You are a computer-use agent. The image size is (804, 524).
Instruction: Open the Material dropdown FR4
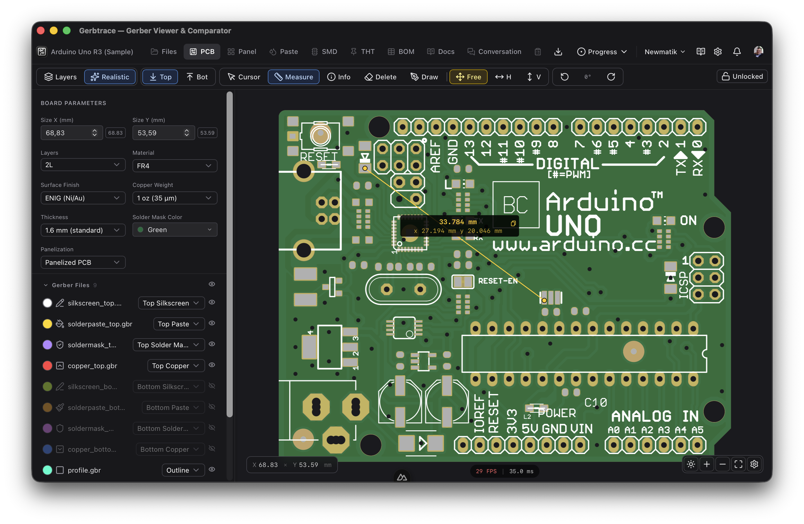point(175,166)
